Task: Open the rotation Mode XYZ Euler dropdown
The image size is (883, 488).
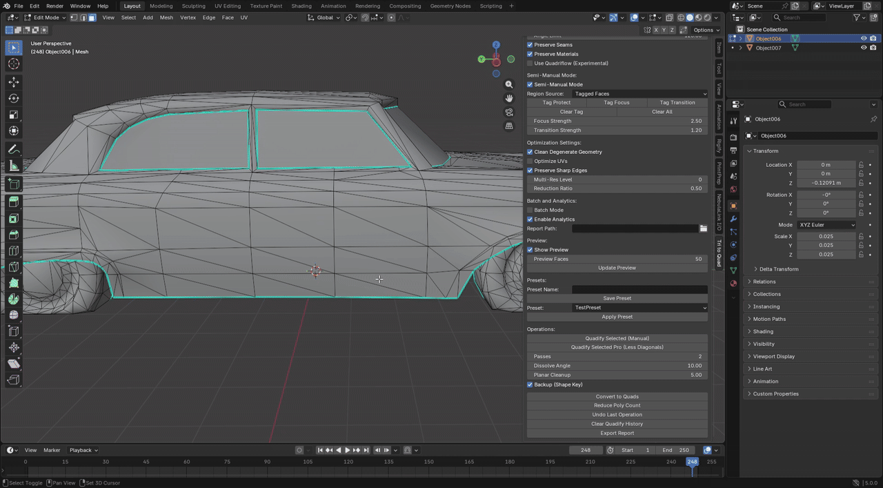Action: pos(826,225)
